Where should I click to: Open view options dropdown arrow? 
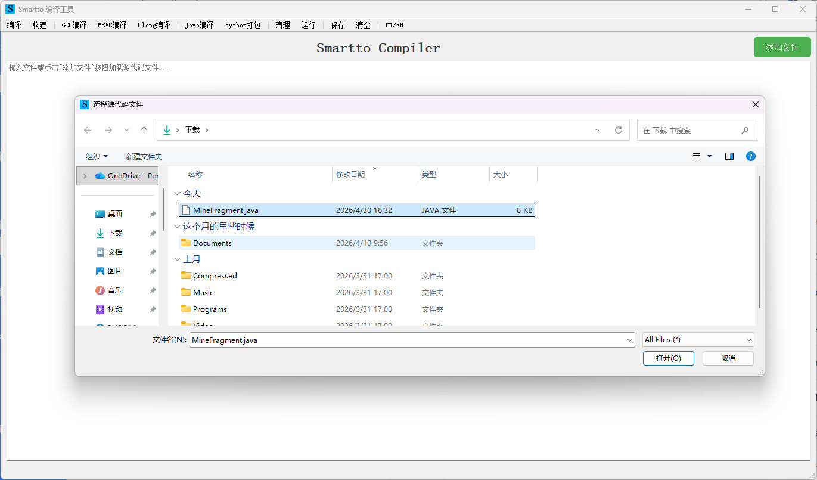point(709,156)
